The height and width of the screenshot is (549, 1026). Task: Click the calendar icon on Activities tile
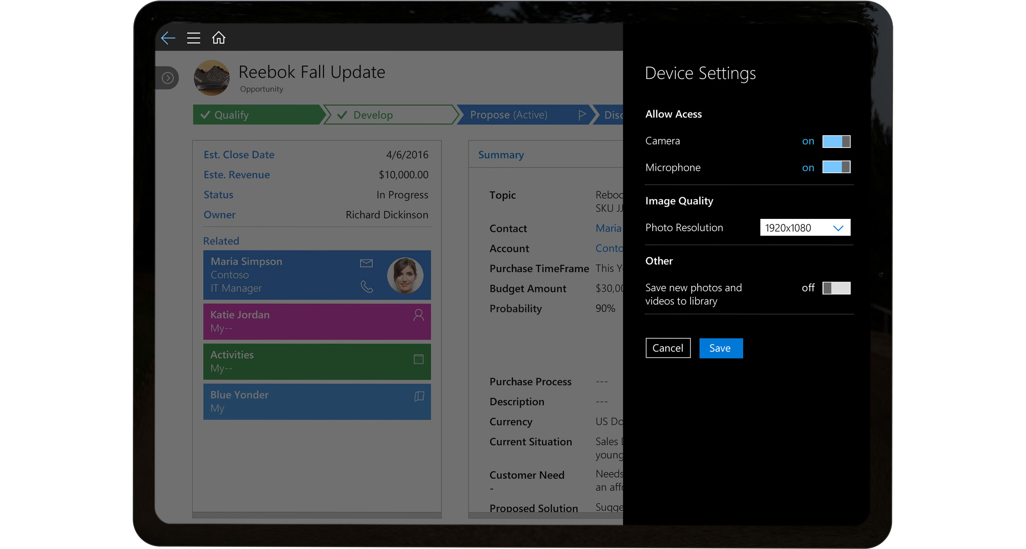tap(418, 359)
